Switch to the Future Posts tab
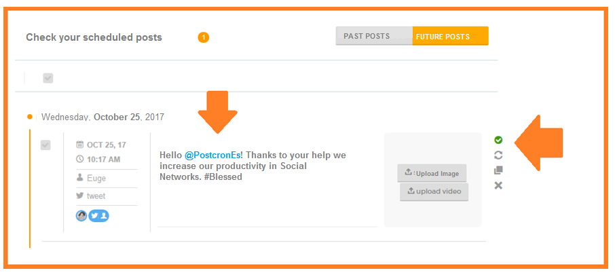This screenshot has height=277, width=615. 450,36
